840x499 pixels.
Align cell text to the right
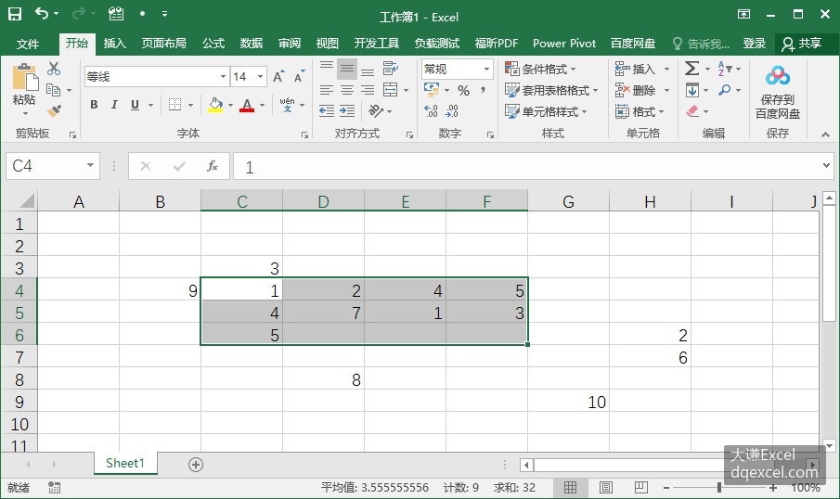pos(368,90)
